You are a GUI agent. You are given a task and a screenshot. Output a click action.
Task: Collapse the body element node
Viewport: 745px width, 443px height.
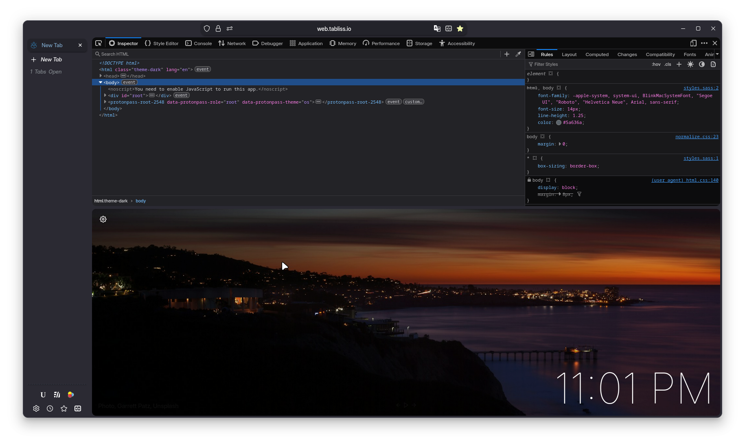(101, 83)
